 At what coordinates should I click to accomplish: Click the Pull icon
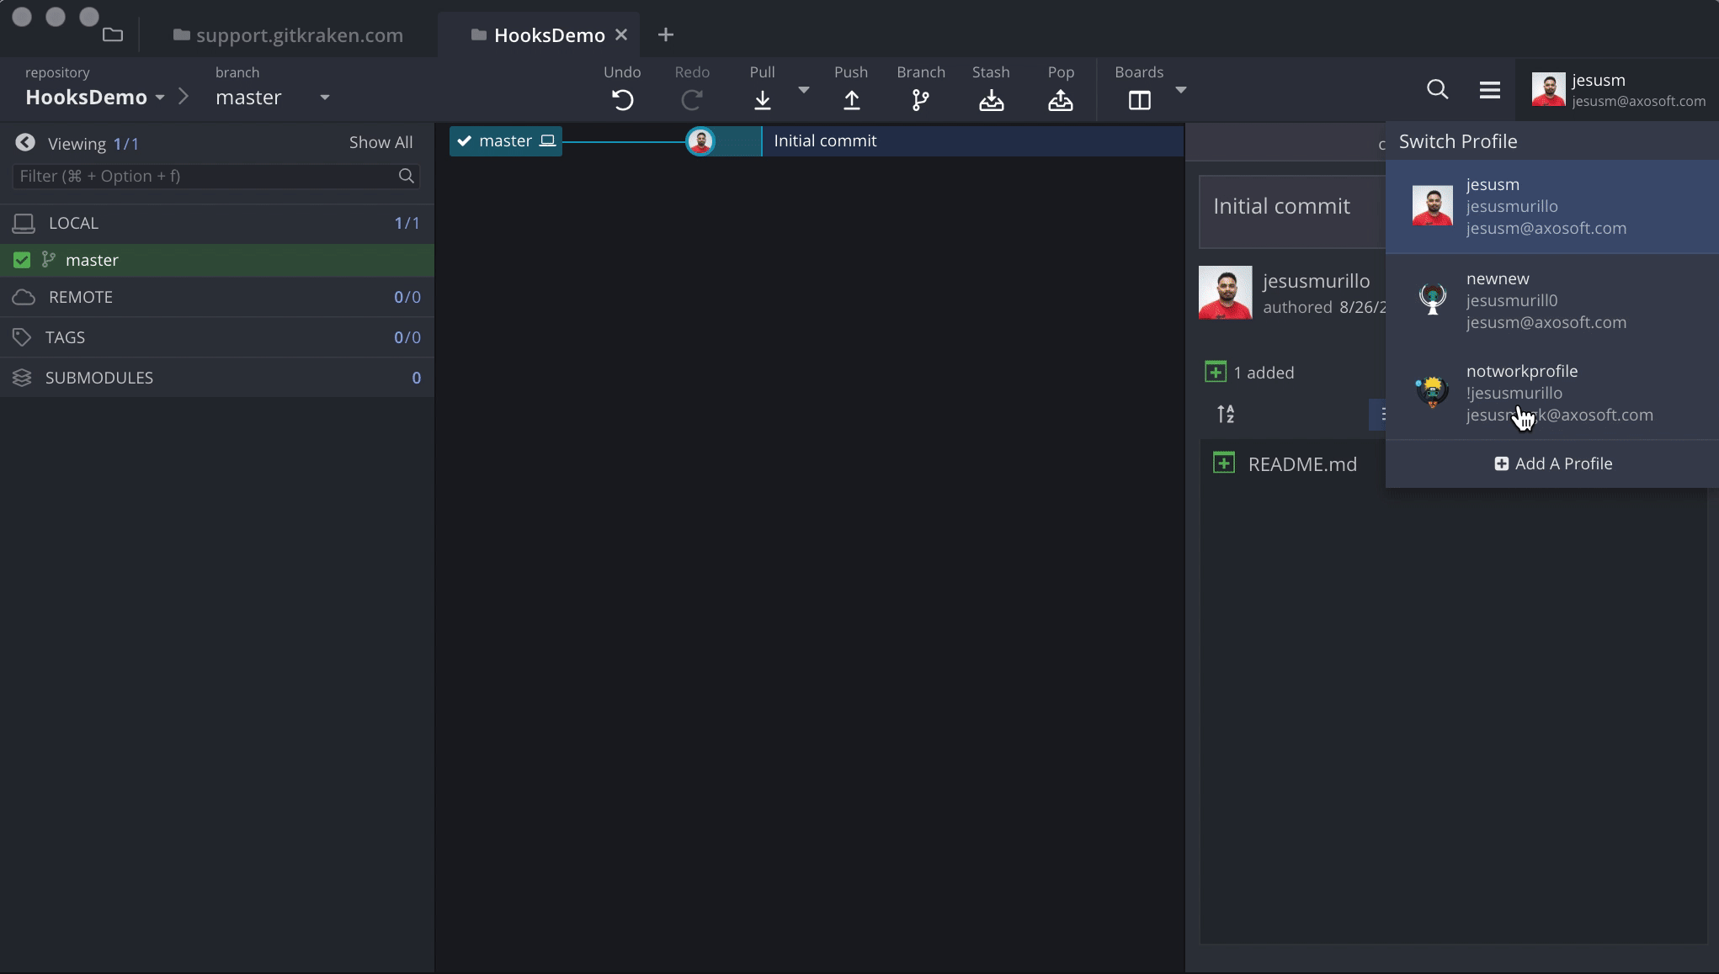(x=762, y=100)
